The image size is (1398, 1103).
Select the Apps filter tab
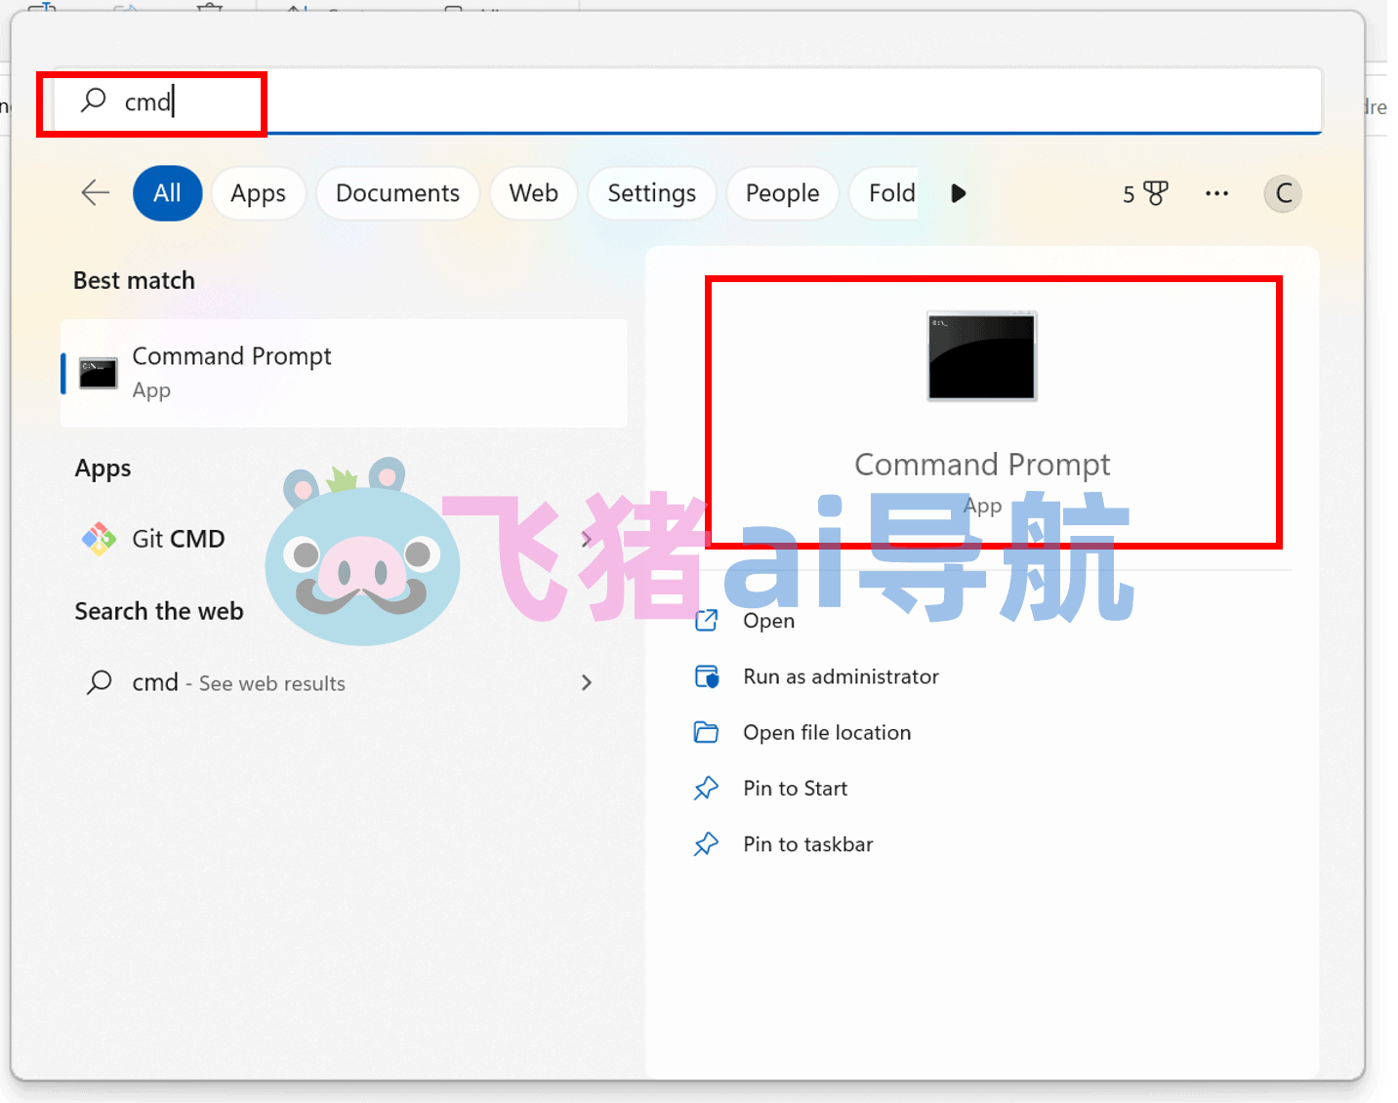pos(258,193)
